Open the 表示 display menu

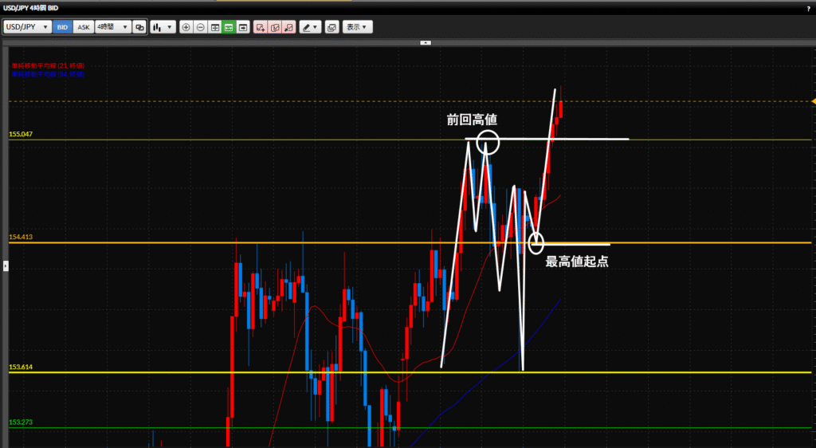pyautogui.click(x=357, y=27)
